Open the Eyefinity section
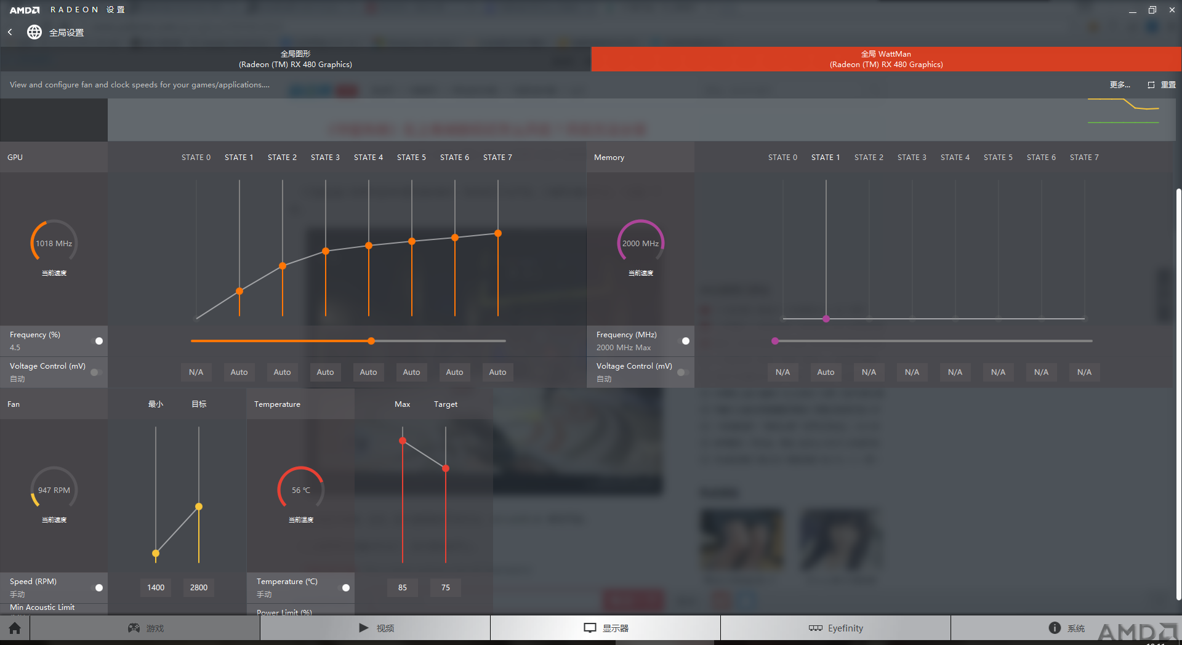This screenshot has width=1182, height=645. tap(836, 628)
